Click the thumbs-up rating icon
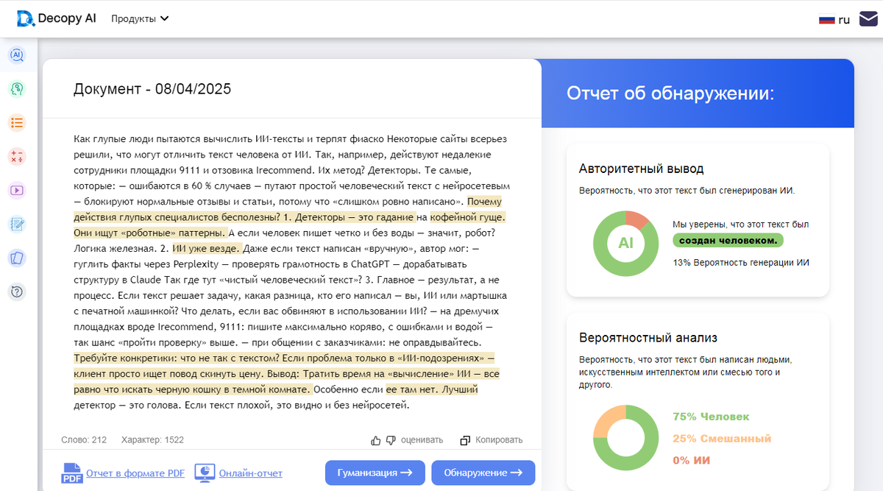The height and width of the screenshot is (491, 883). (x=376, y=440)
